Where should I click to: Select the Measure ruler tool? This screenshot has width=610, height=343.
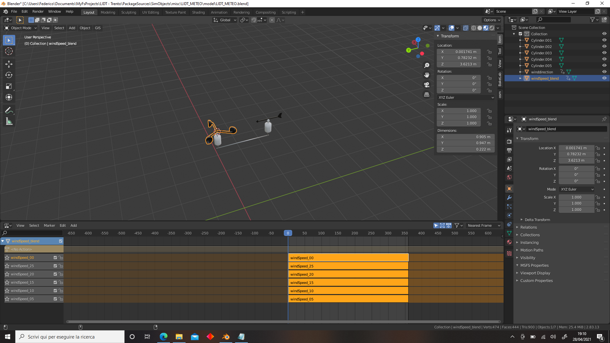coord(9,121)
